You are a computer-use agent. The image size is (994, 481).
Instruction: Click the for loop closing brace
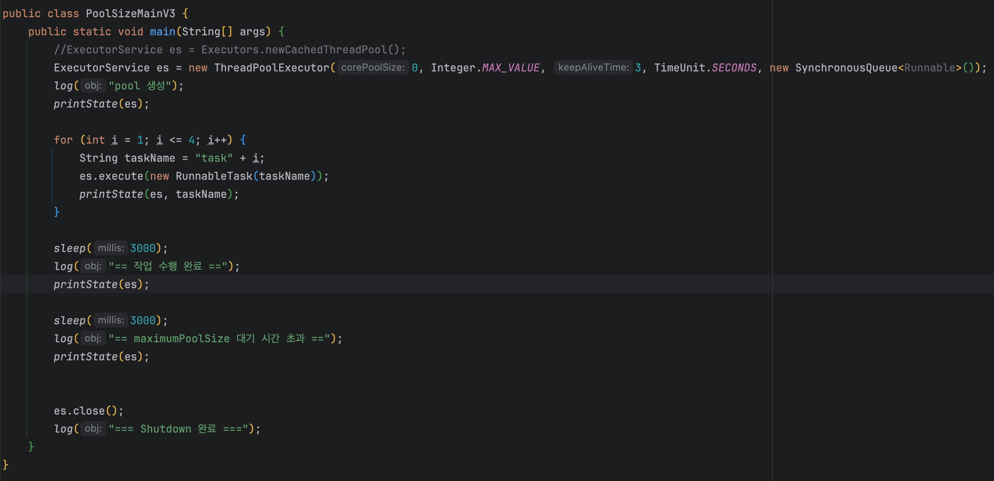(x=57, y=212)
